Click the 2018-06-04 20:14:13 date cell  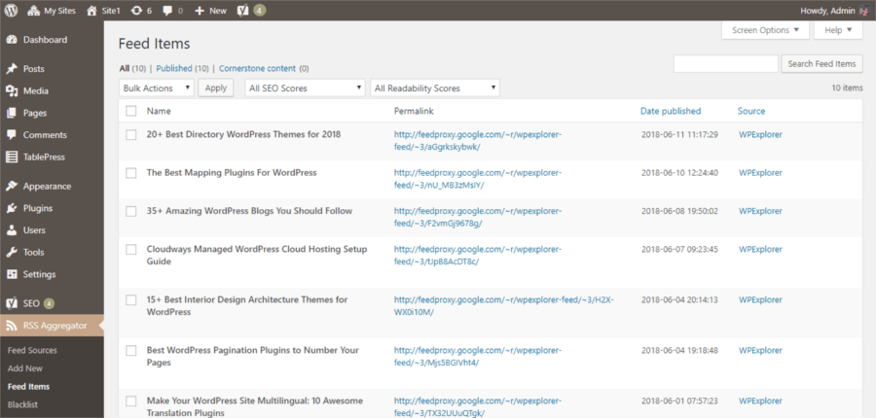(x=679, y=299)
